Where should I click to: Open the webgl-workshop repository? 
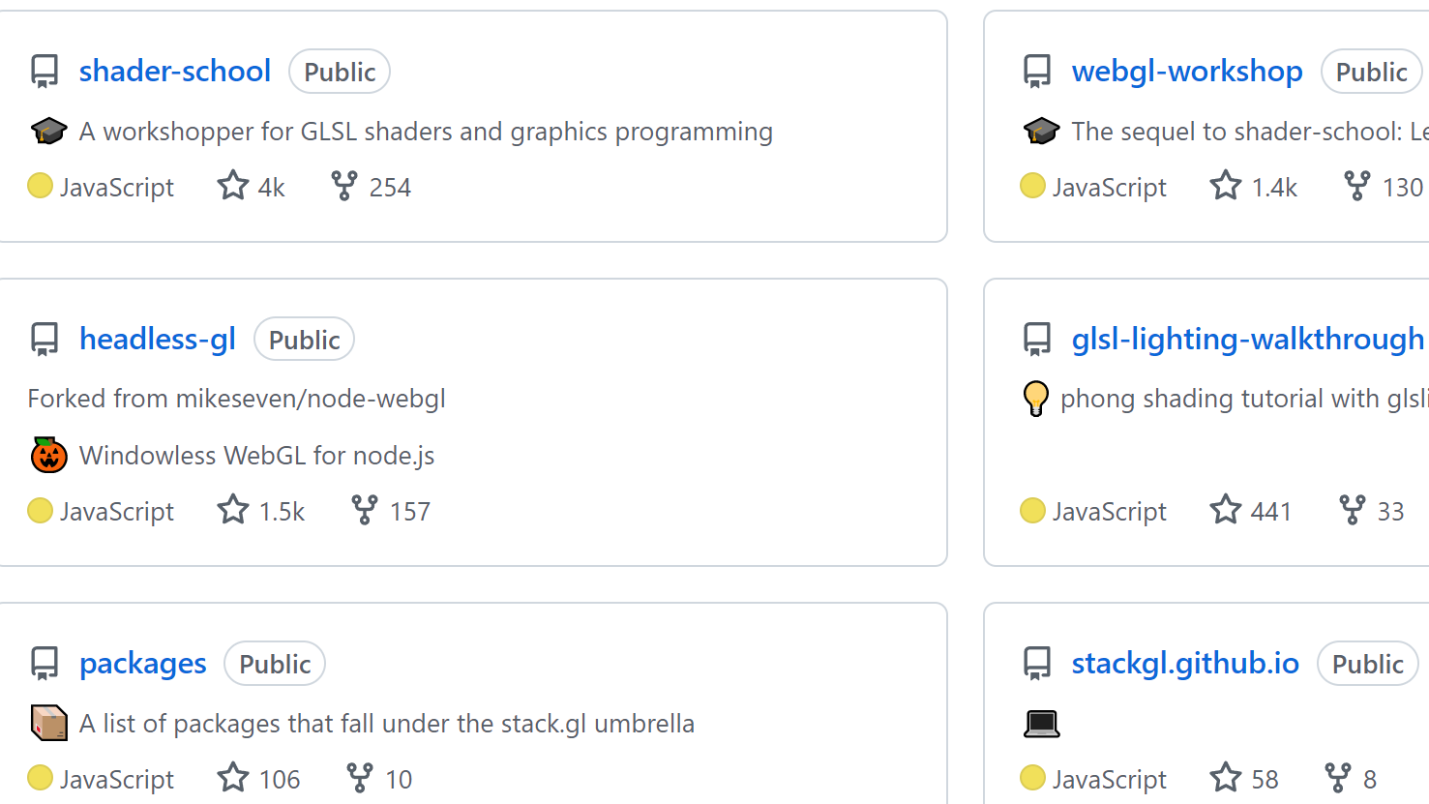[x=1186, y=71]
